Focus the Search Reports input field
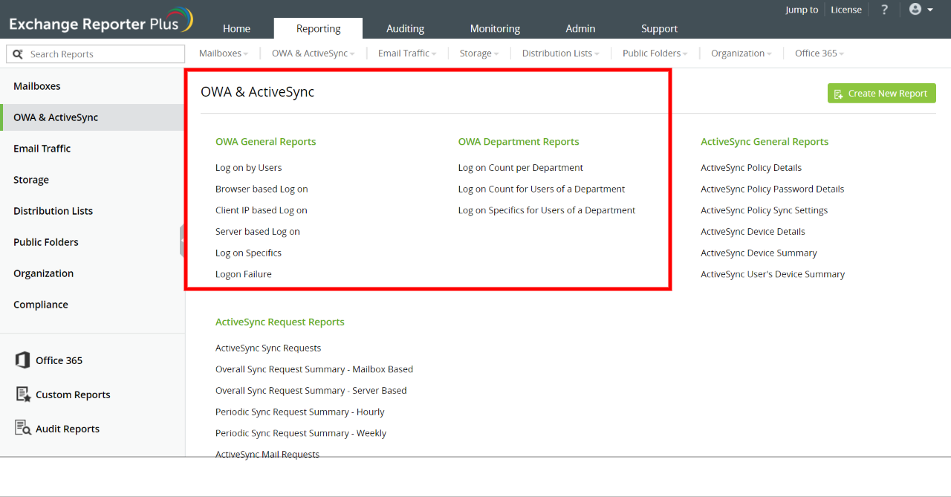The image size is (951, 497). pos(95,54)
